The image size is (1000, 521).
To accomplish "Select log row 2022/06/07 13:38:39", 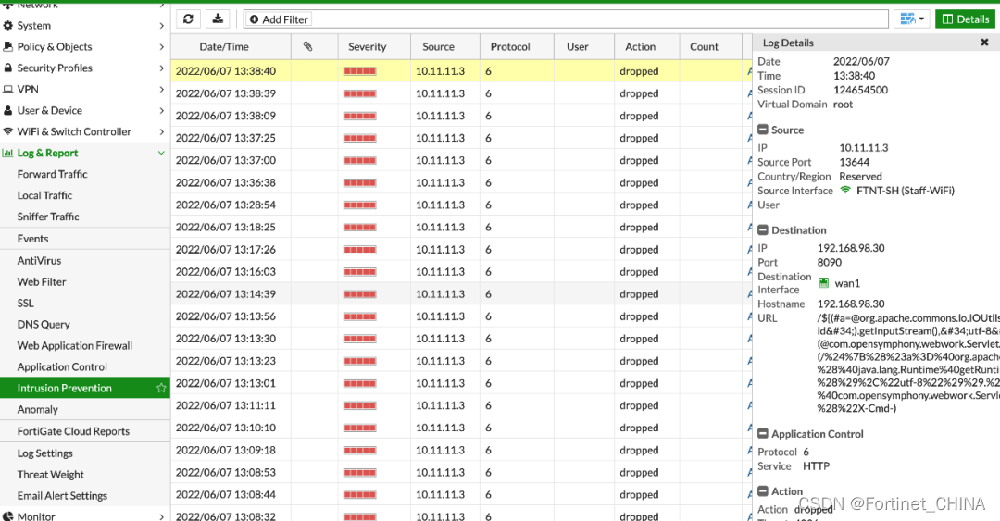I will [x=461, y=93].
